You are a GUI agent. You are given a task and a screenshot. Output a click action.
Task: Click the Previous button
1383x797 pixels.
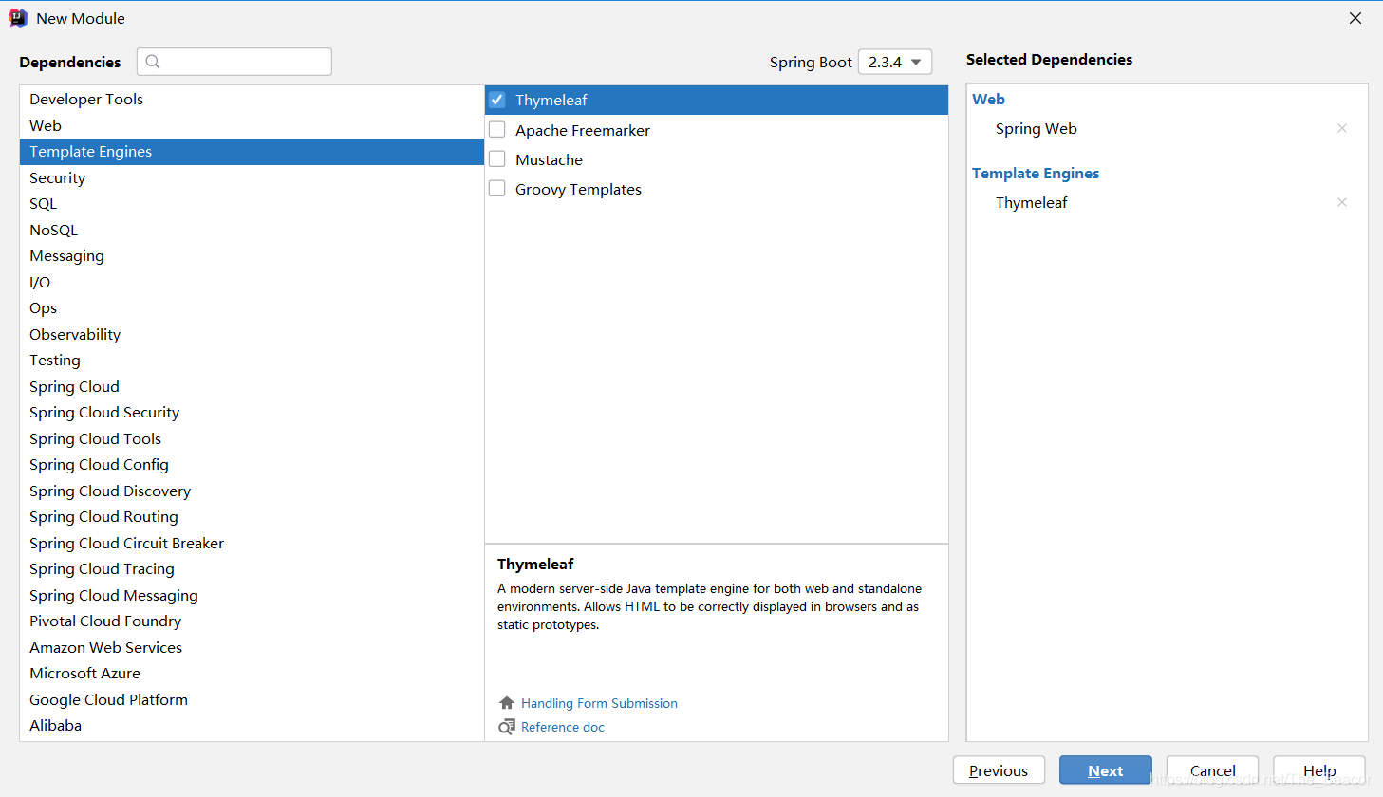coord(999,770)
